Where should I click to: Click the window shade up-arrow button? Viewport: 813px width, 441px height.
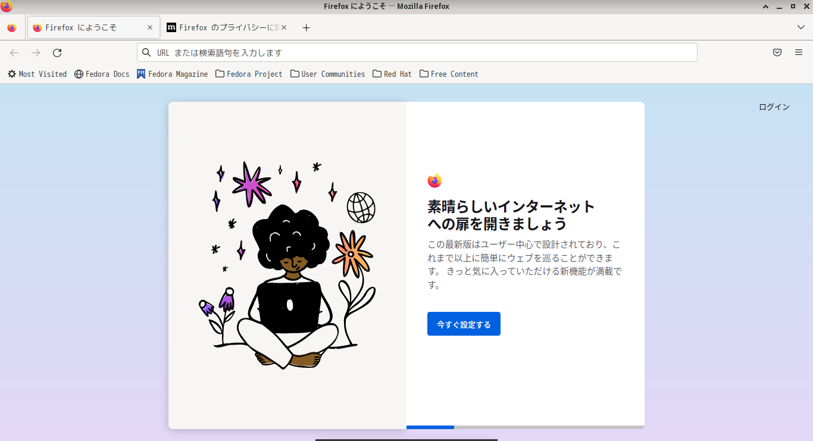pos(766,7)
